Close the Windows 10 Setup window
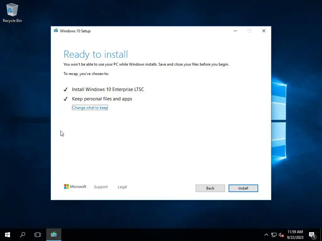The width and height of the screenshot is (322, 241). pyautogui.click(x=264, y=31)
